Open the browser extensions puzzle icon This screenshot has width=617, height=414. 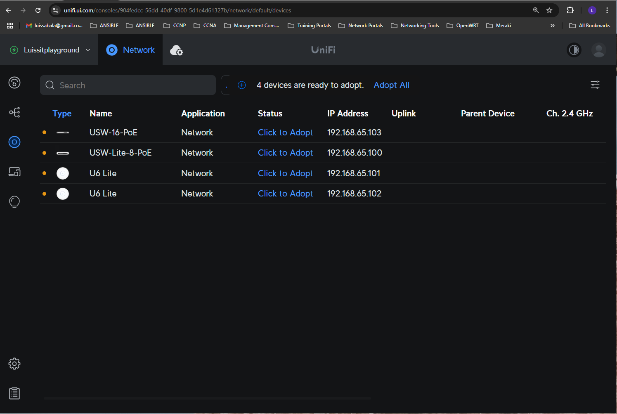coord(570,10)
